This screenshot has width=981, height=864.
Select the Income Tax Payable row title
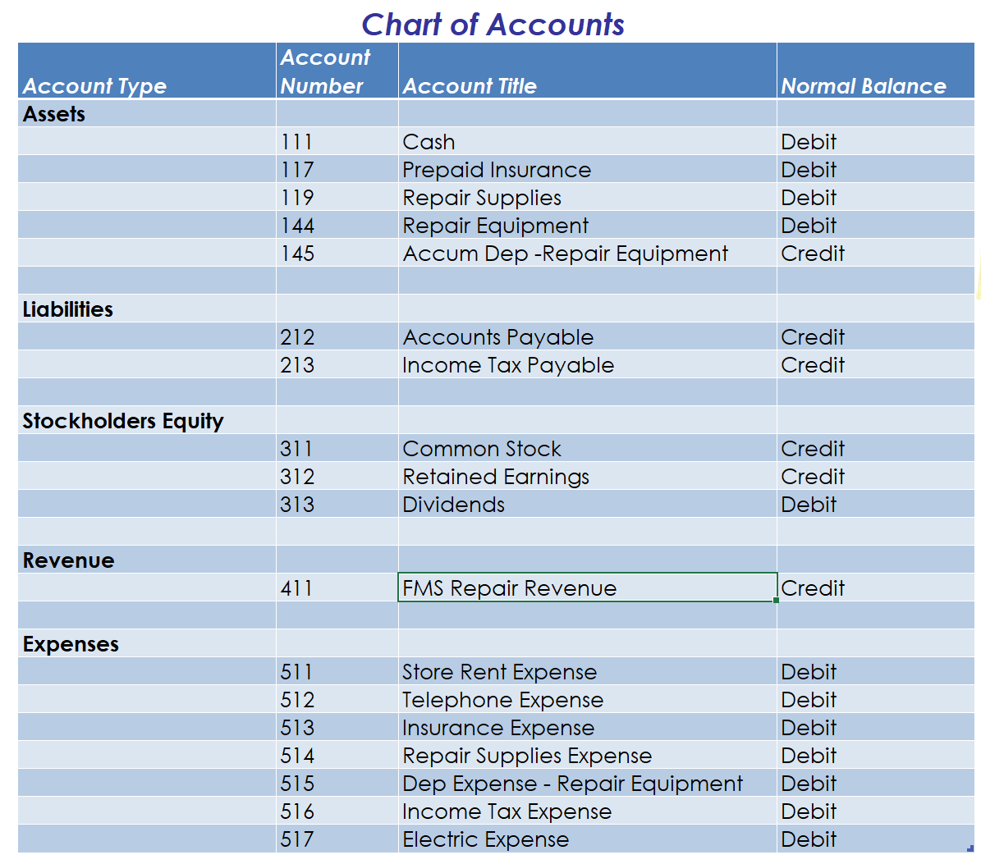pyautogui.click(x=508, y=365)
